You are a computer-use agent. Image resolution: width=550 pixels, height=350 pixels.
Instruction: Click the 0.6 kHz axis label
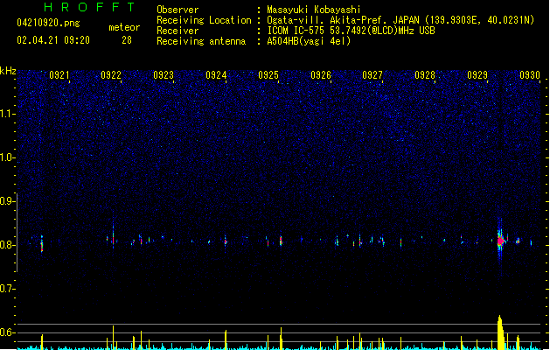click(7, 332)
